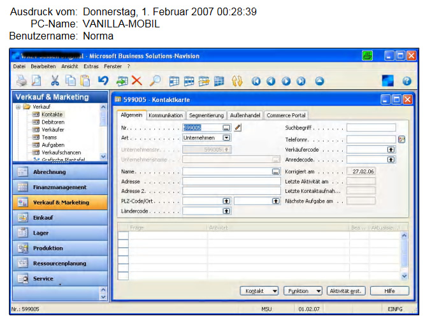
Task: Click the Cut scissors icon
Action: pos(55,81)
